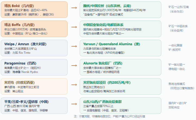Image resolution: width=196 pixels, height=120 pixels.
Task: Select the title '山东/山西/广西氧化铝集群'
Action: tap(103, 102)
